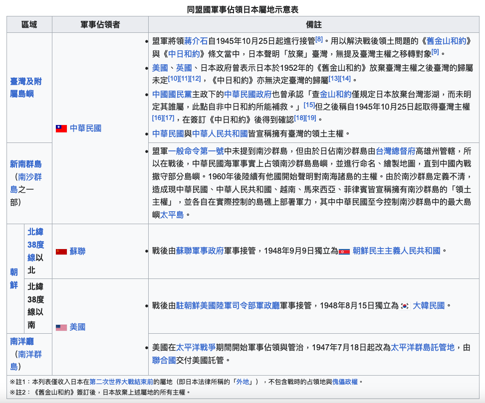Jump to footnote reference [10]
The image size is (485, 403).
(174, 78)
